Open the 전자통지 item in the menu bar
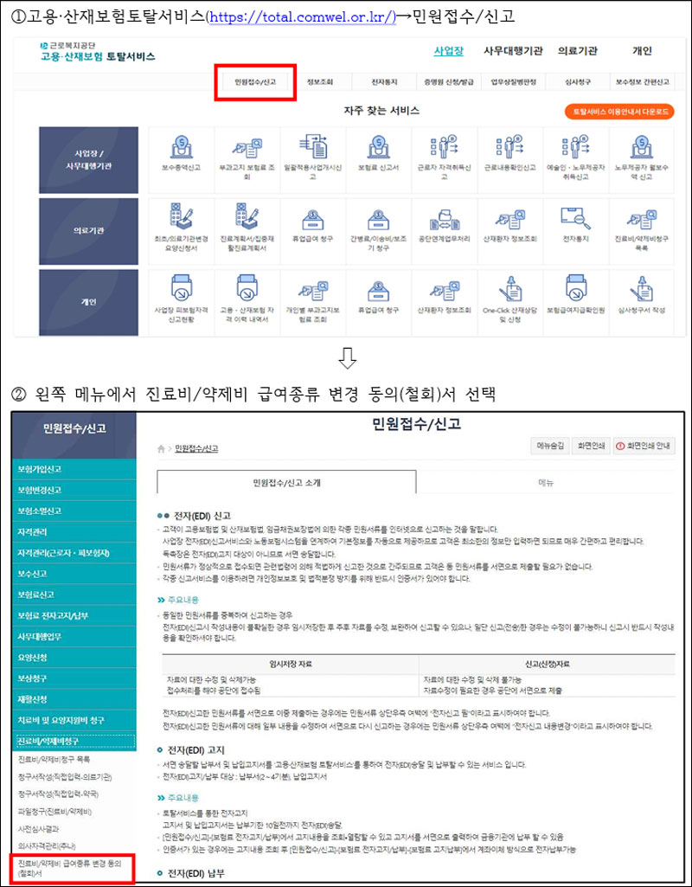Viewport: 692px width, 887px height. (x=384, y=82)
